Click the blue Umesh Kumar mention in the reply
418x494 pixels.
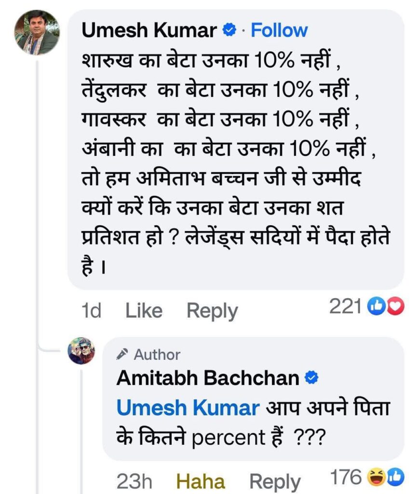(188, 409)
